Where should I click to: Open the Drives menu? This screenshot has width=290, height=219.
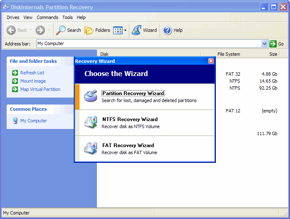coord(13,17)
